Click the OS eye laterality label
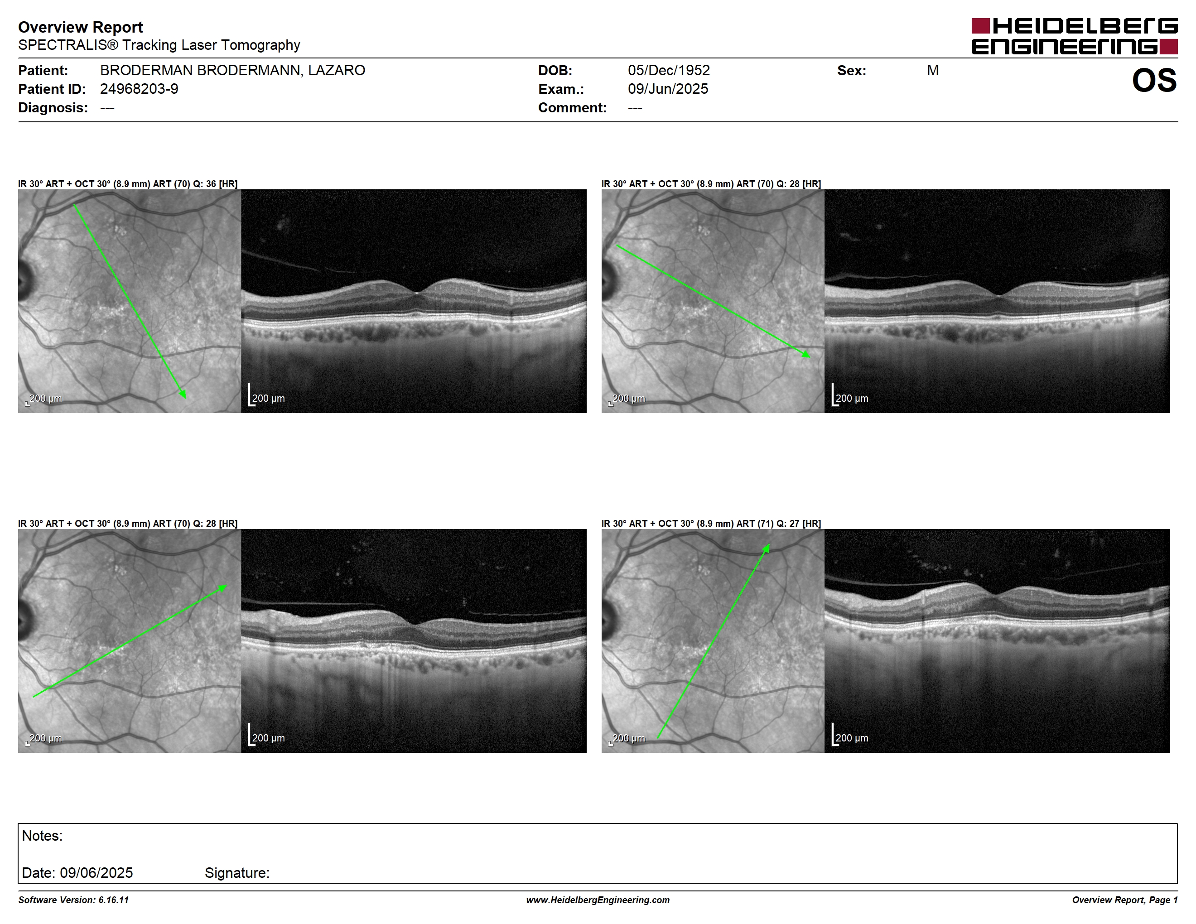 [x=1154, y=81]
